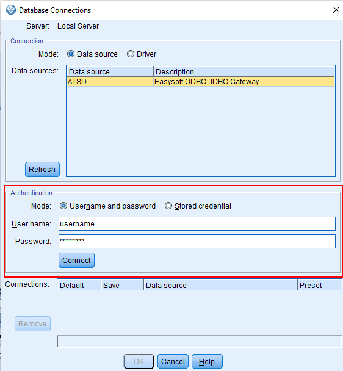Click the Database Connections app icon
The height and width of the screenshot is (371, 343).
[x=10, y=10]
